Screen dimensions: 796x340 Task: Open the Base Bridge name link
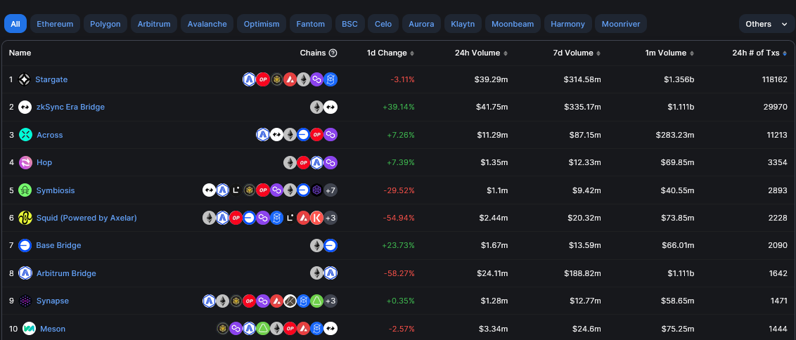pyautogui.click(x=58, y=245)
